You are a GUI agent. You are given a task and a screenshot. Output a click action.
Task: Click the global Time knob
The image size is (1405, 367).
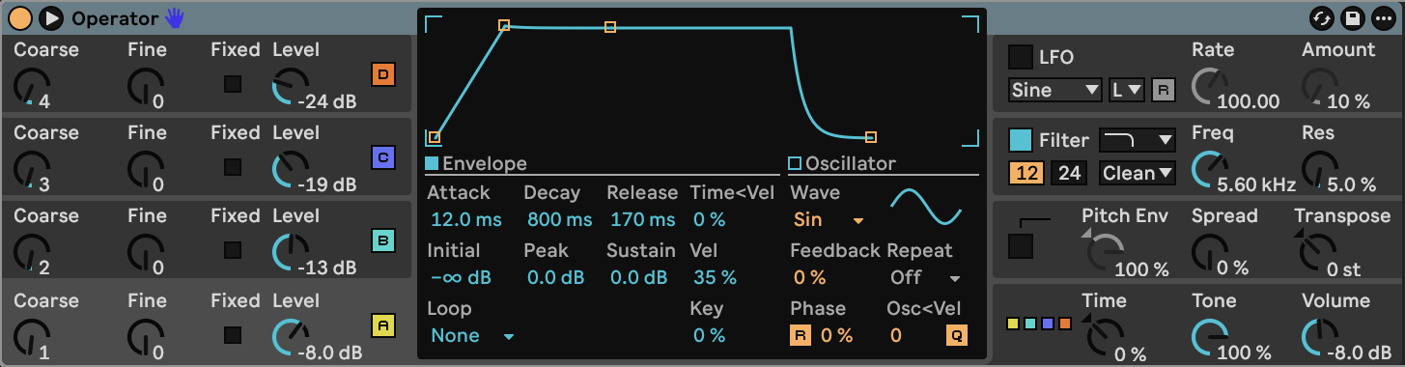1106,338
